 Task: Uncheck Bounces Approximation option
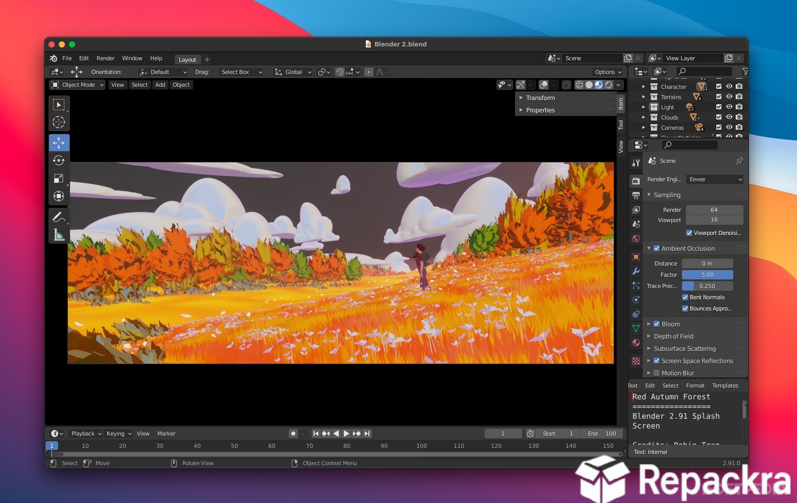[x=685, y=308]
